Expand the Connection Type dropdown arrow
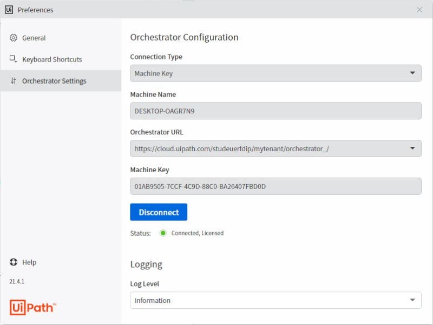Viewport: 433px width, 325px height. (x=412, y=73)
